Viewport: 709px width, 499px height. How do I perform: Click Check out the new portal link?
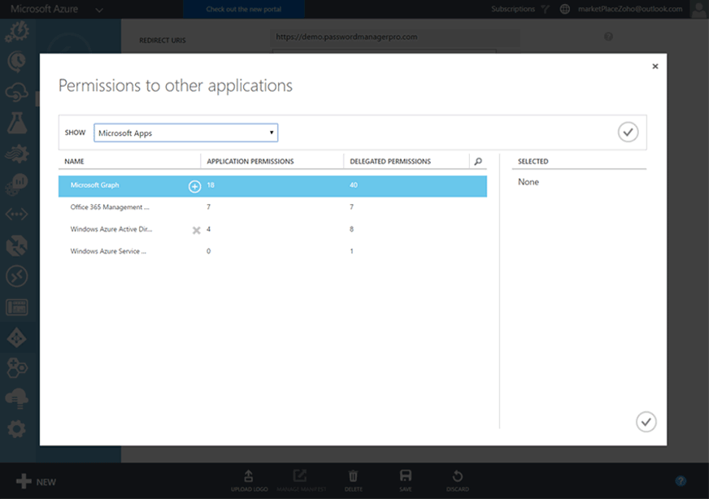tap(244, 10)
